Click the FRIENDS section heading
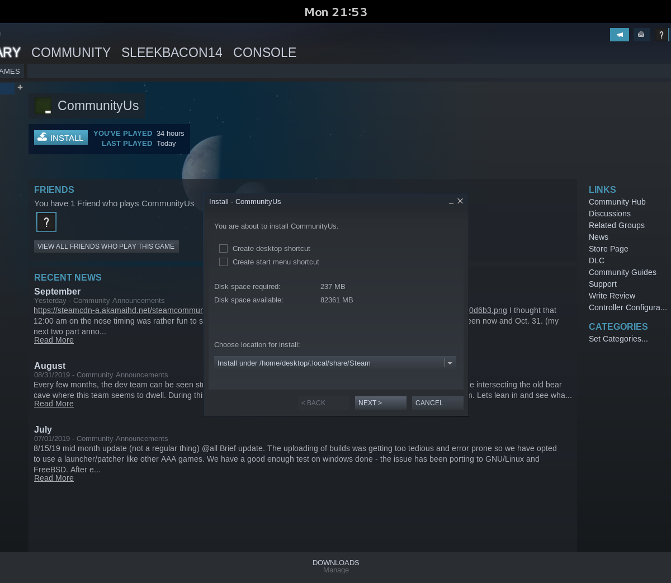 point(54,190)
